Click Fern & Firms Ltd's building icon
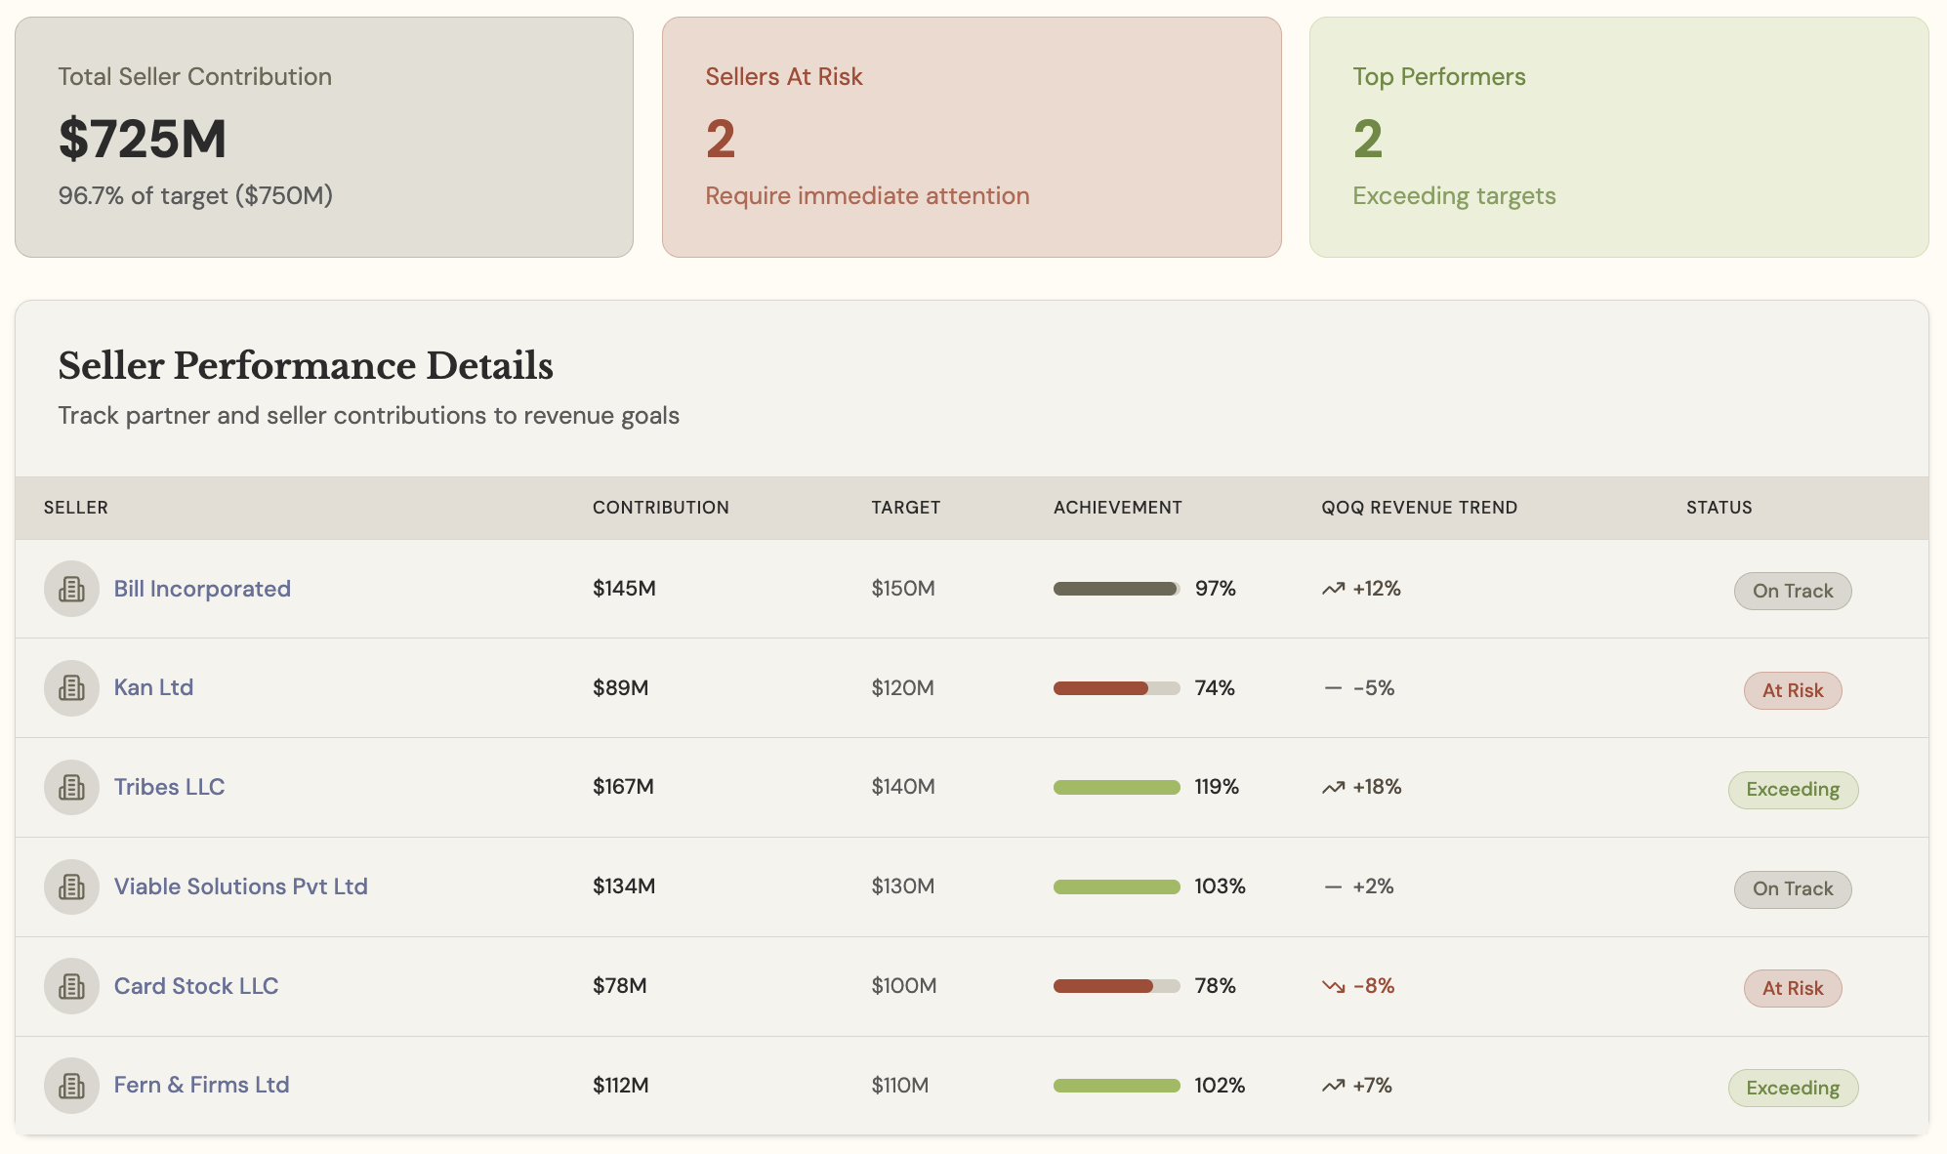This screenshot has width=1947, height=1154. pos(71,1086)
